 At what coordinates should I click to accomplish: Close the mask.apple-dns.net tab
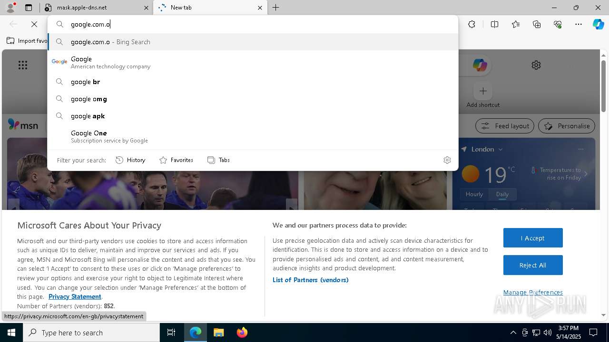[146, 8]
